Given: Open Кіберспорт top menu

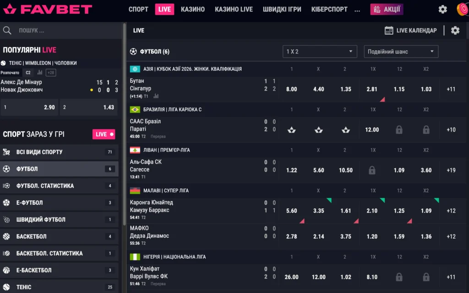Looking at the screenshot, I should coord(329,9).
